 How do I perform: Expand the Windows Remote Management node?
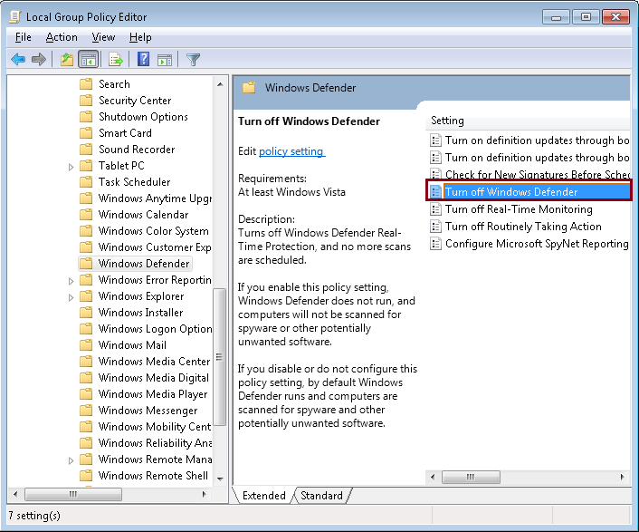tap(71, 460)
